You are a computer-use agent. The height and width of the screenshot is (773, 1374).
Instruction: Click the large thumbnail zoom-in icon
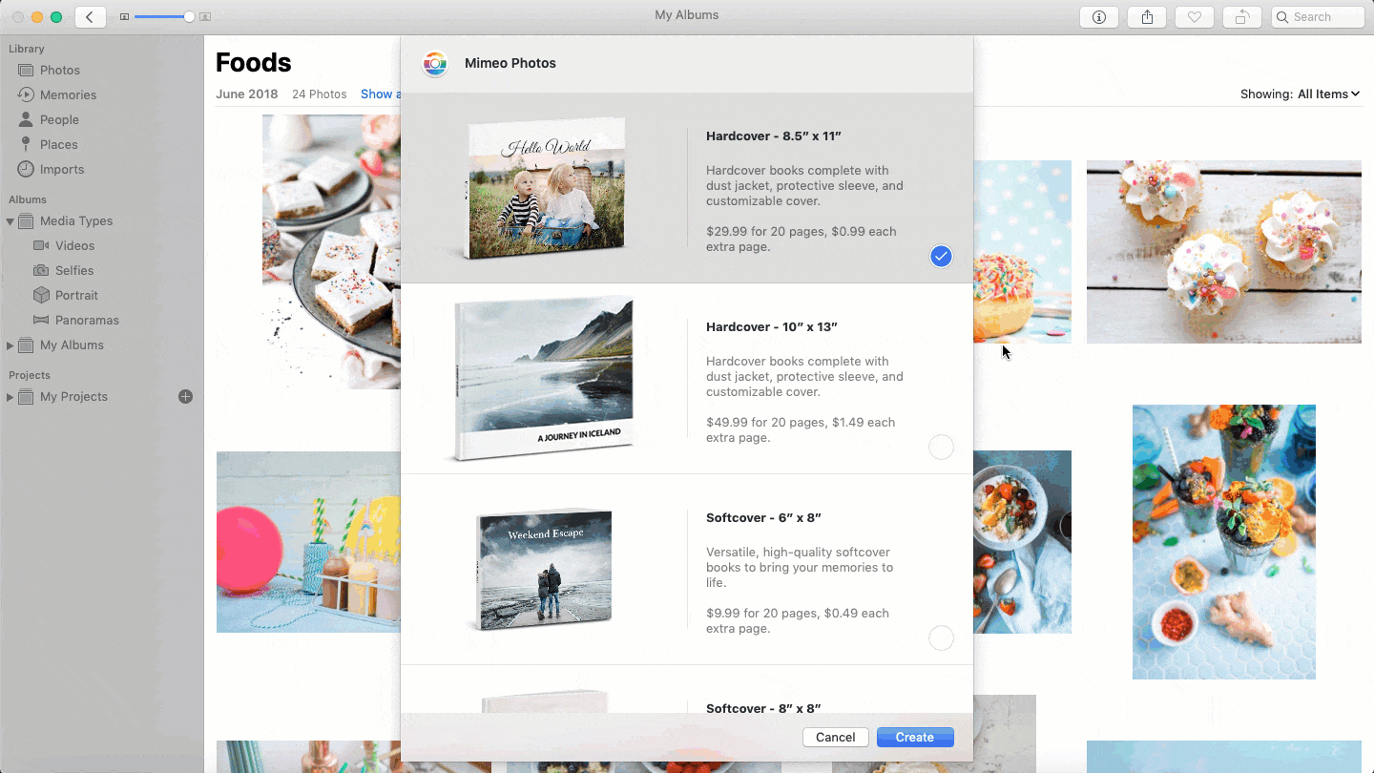[x=205, y=17]
